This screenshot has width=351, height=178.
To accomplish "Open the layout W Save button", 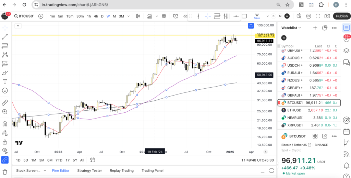I will tap(257, 16).
